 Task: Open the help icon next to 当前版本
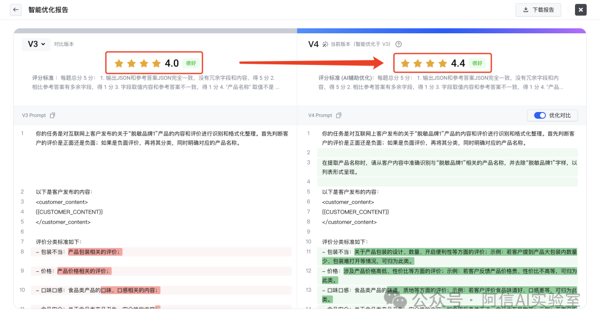(x=398, y=44)
